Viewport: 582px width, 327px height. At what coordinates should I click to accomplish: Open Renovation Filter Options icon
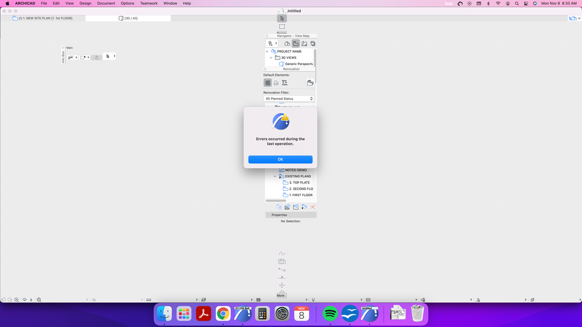(x=311, y=83)
